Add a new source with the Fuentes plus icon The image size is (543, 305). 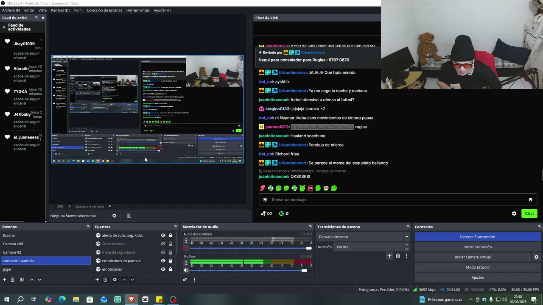click(97, 280)
